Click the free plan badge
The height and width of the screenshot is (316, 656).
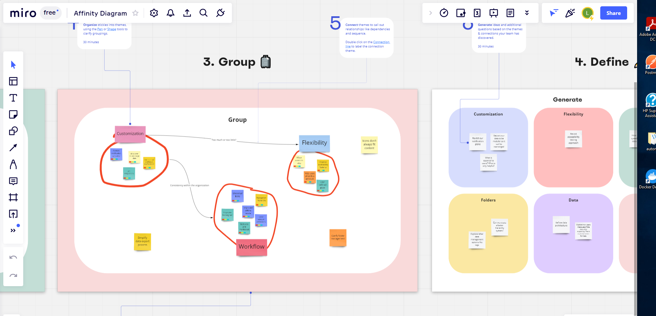click(51, 13)
